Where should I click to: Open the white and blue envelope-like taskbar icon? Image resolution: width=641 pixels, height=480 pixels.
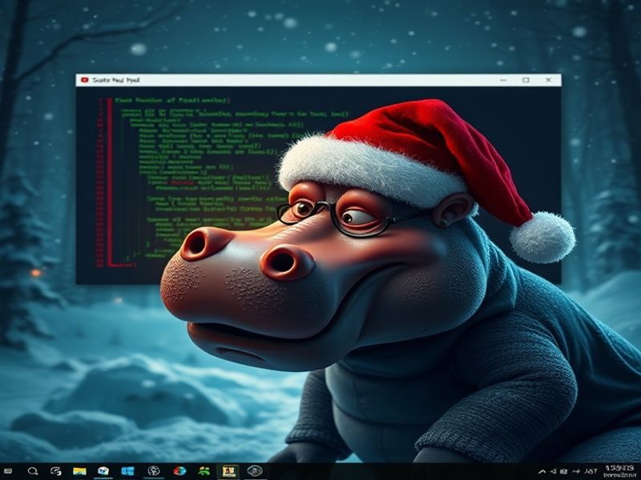point(103,471)
